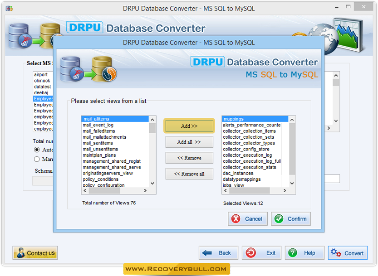Select deebaj database in main window list

[x=41, y=92]
